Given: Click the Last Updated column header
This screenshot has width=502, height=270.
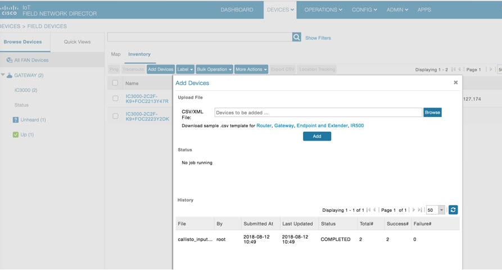Looking at the screenshot, I should click(x=299, y=224).
